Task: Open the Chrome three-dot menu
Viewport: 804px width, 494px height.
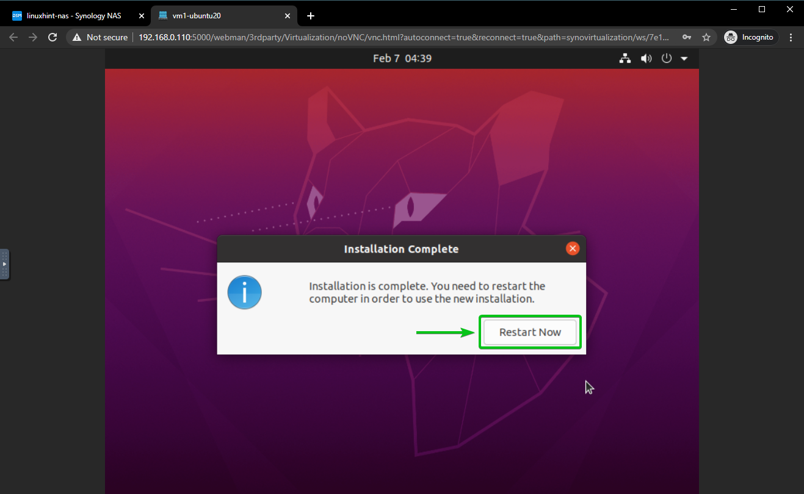Action: pos(791,37)
